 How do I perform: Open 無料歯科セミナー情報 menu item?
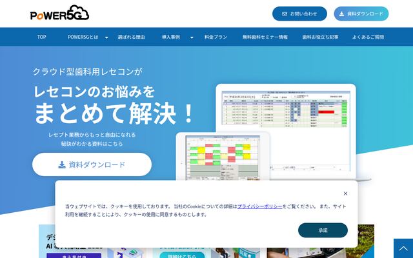[x=265, y=37]
